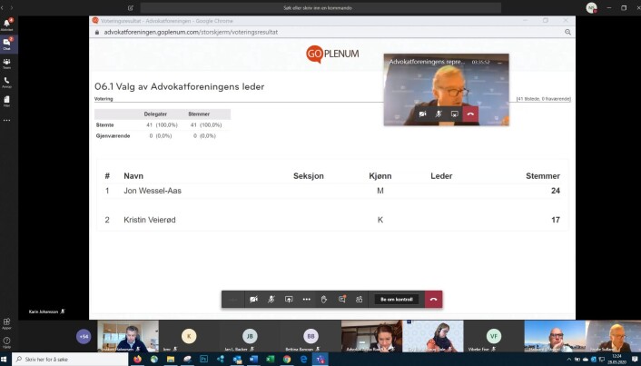The image size is (641, 366).
Task: Open Help in the Teams sidebar
Action: click(7, 342)
